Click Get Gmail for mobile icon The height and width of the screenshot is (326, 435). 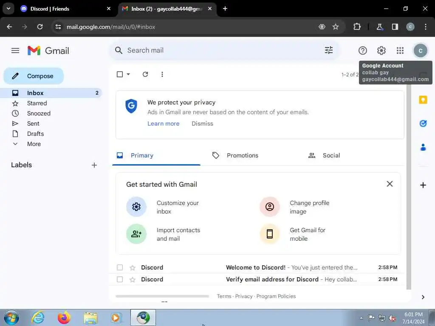pos(269,234)
